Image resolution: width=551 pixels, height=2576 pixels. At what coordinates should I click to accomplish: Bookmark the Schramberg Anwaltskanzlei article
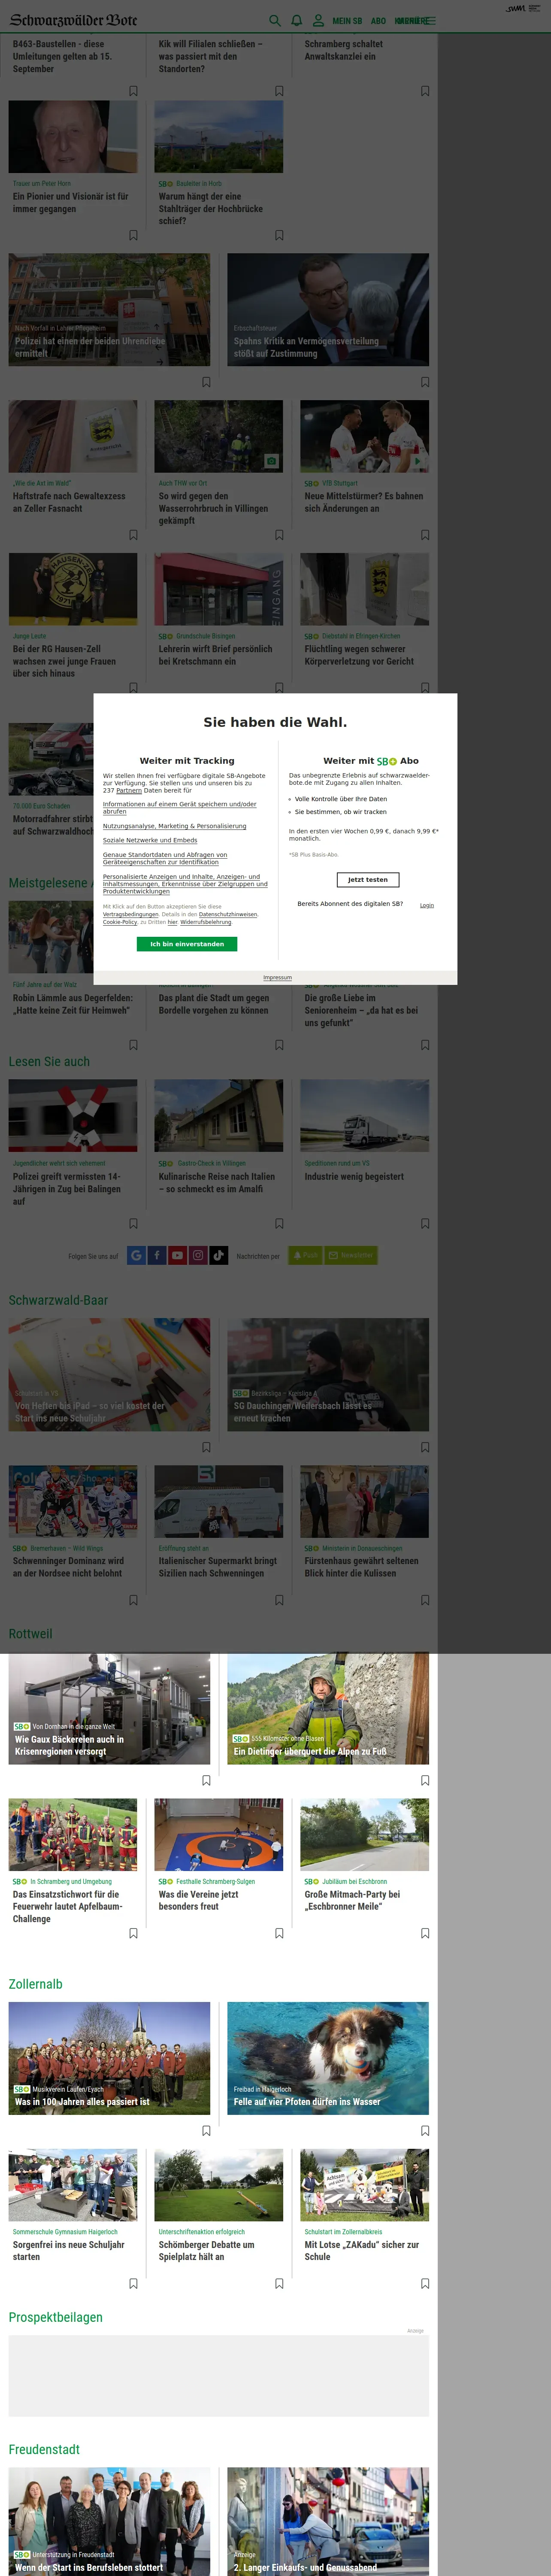pos(425,91)
